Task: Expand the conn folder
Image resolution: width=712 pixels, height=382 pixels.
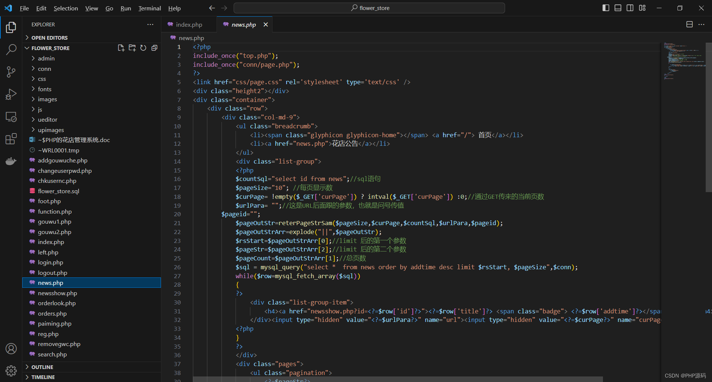Action: 92,69
